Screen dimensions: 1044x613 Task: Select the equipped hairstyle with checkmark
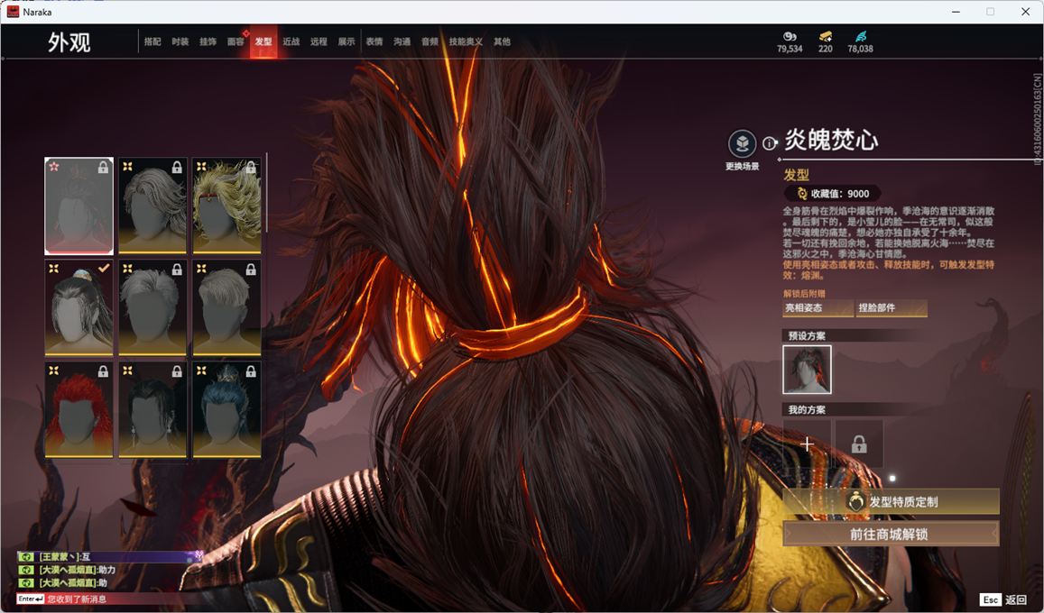tap(79, 307)
